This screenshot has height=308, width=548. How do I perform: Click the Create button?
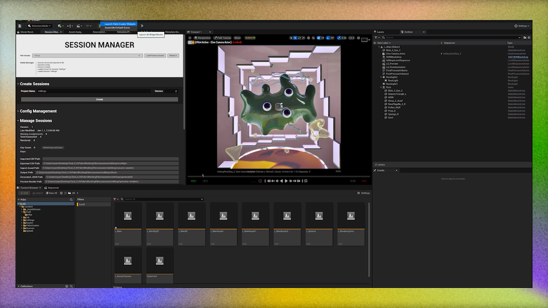coord(99,100)
